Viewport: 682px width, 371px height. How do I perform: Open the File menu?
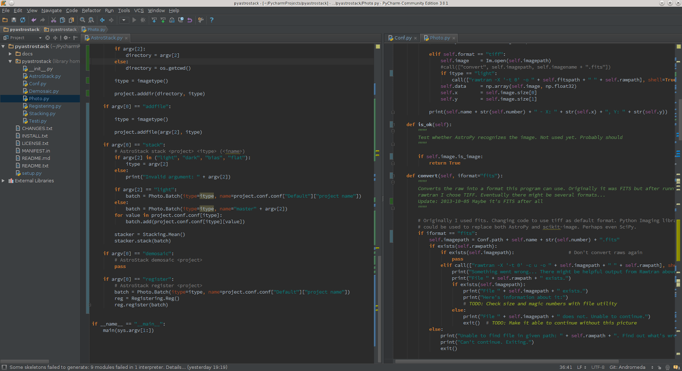[x=6, y=11]
